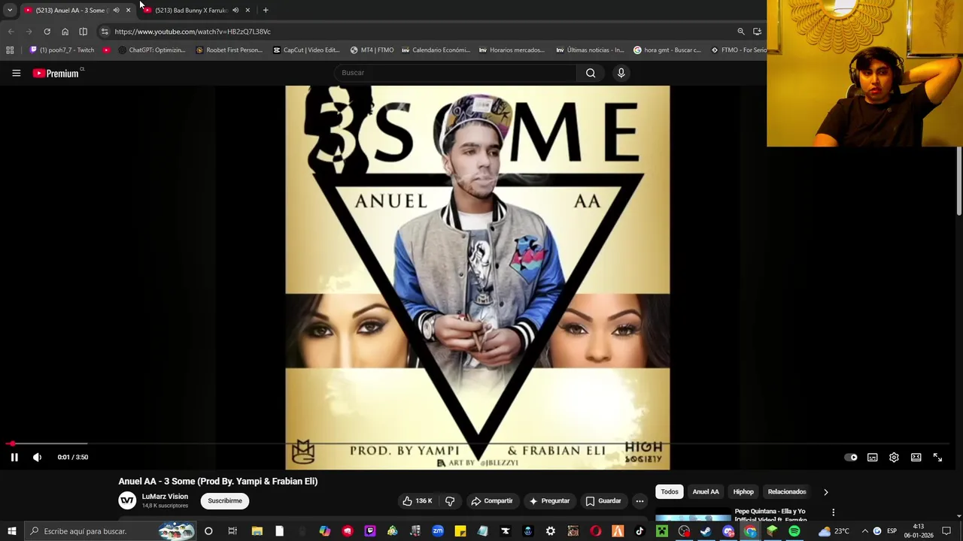This screenshot has height=541, width=963.
Task: Click the Preguntar button
Action: [549, 501]
